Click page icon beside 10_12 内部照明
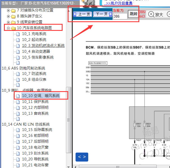The width and height of the screenshot is (170, 168). (18, 108)
